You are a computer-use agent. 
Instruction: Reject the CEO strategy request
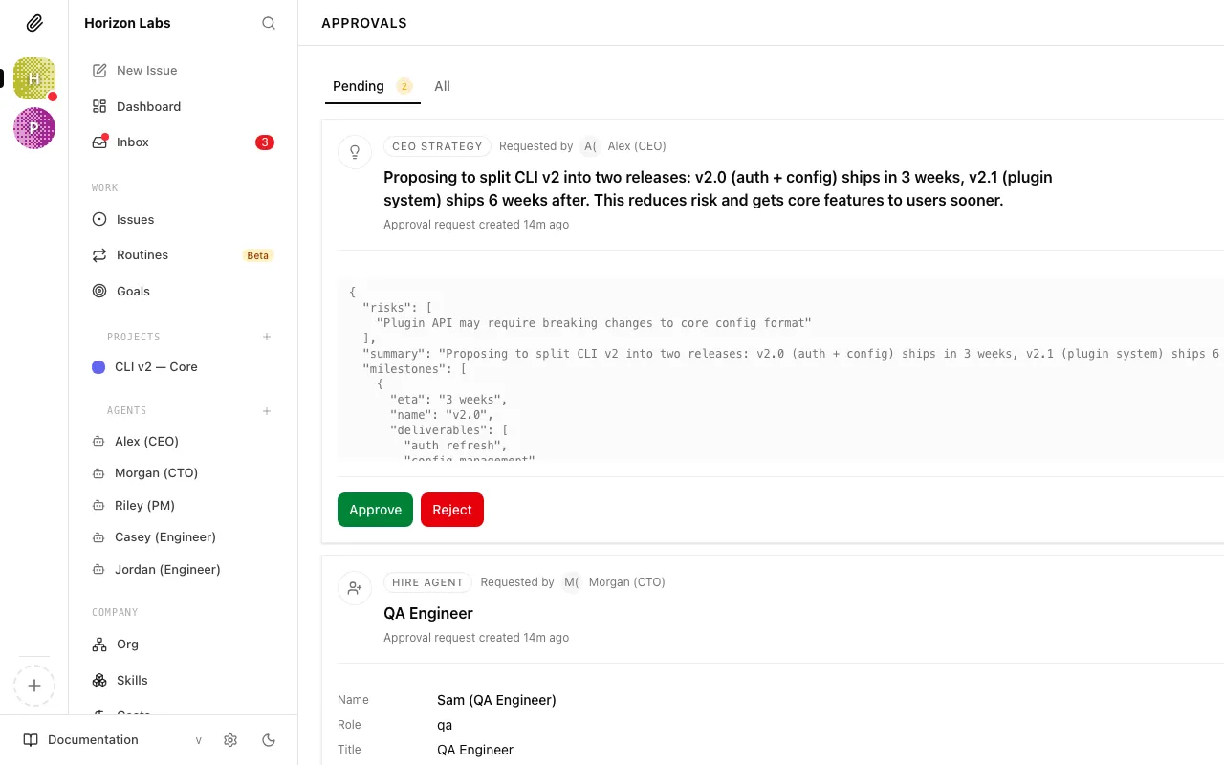click(x=452, y=510)
